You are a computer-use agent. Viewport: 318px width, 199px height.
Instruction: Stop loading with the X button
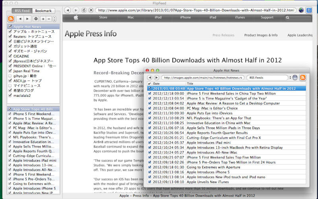(91, 10)
